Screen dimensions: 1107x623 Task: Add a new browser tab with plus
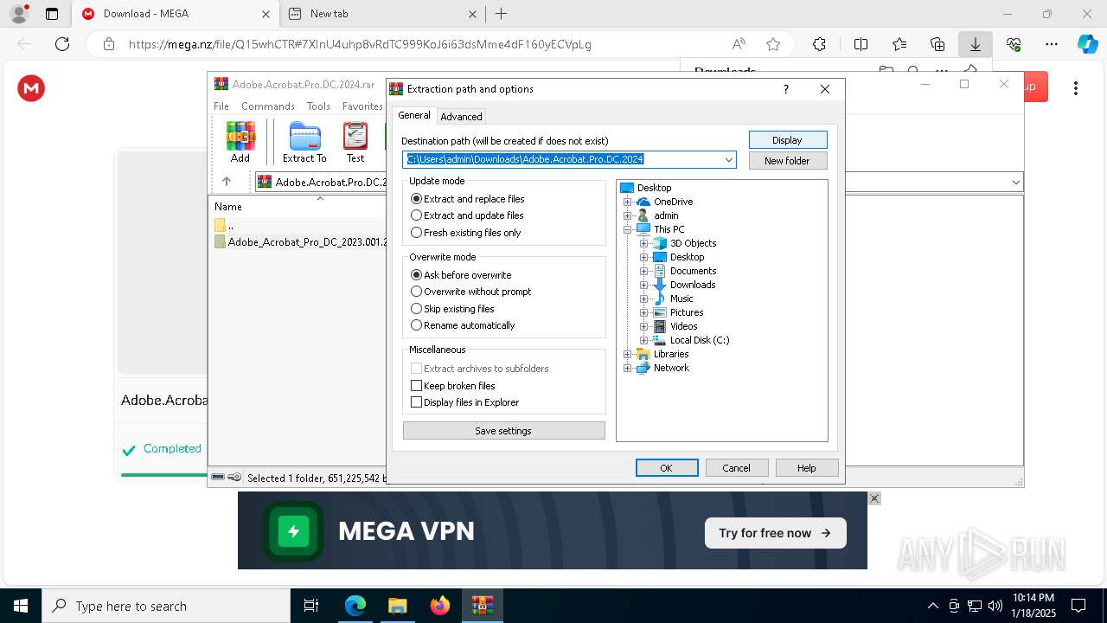(501, 14)
